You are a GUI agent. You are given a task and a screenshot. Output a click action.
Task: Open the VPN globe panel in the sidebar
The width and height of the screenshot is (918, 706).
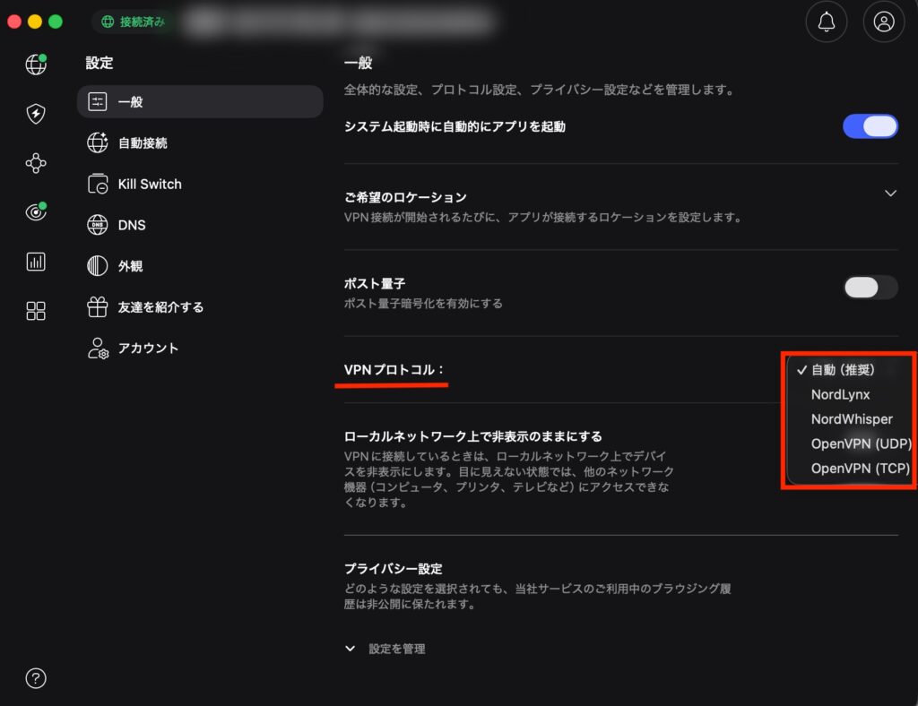click(34, 64)
